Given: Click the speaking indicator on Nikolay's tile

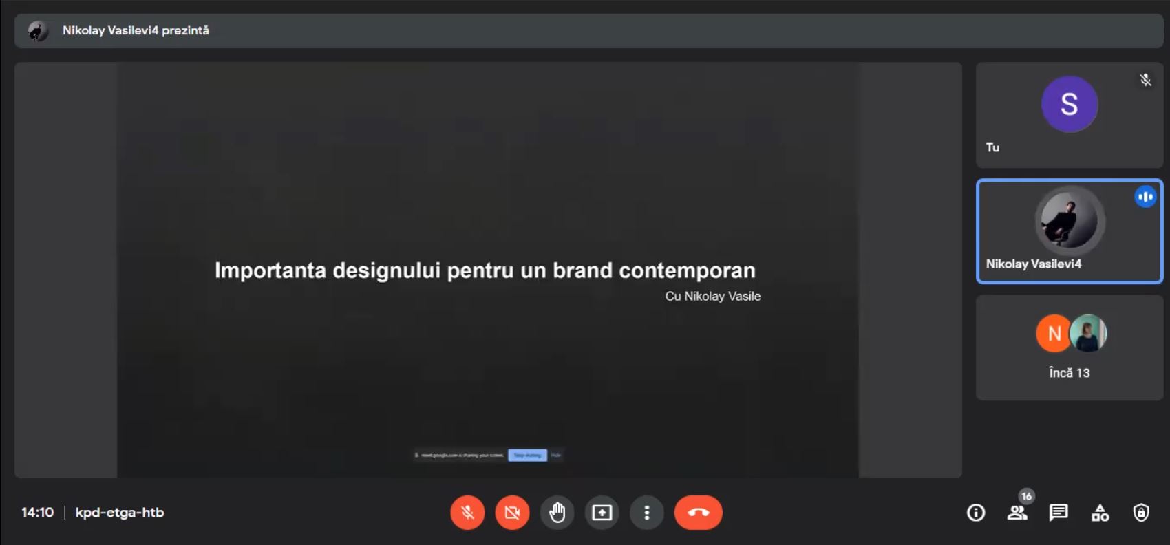Looking at the screenshot, I should pyautogui.click(x=1145, y=197).
